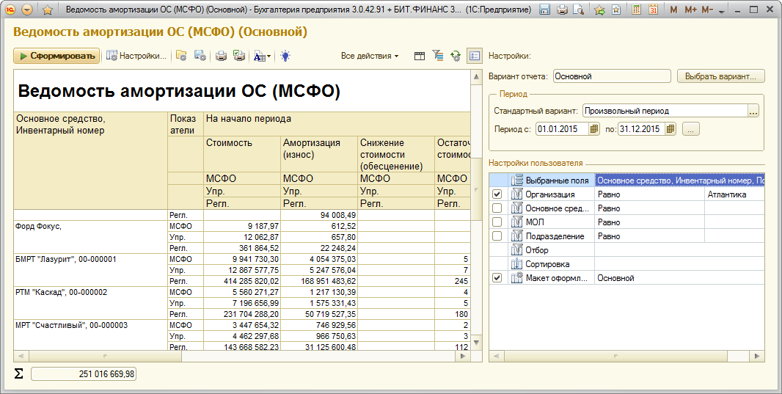Uncheck the Организация filter checkbox
This screenshot has height=394, width=782.
(497, 194)
